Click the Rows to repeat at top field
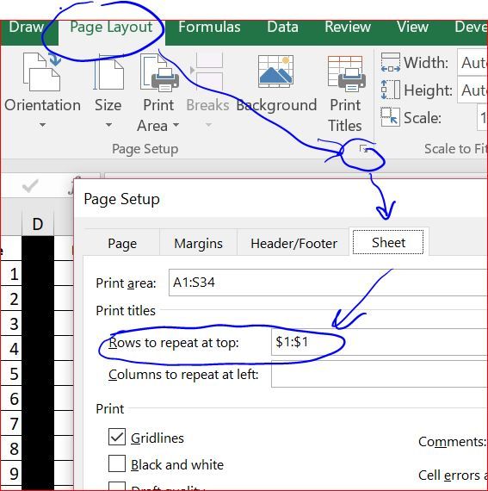488x491 pixels. click(380, 342)
